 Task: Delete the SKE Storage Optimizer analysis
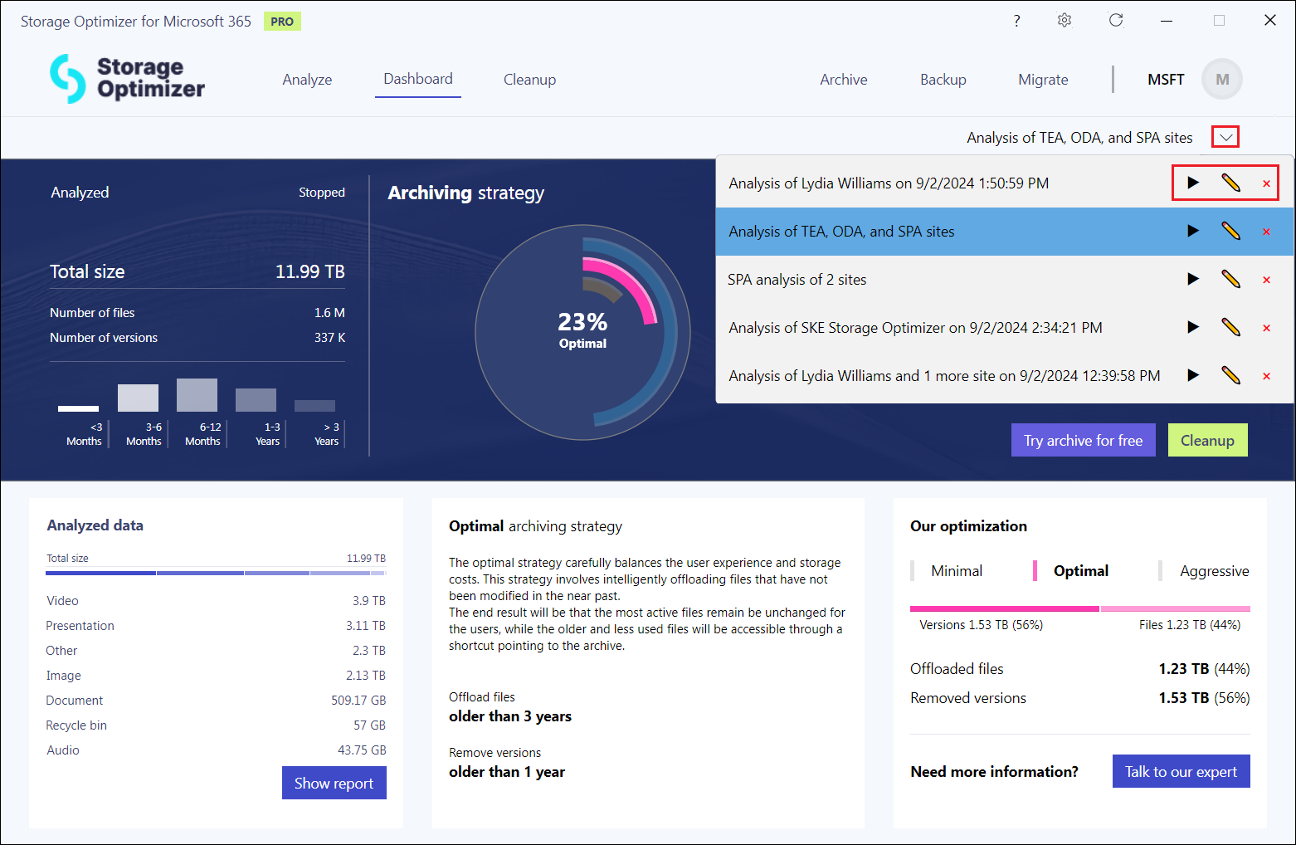click(1266, 328)
